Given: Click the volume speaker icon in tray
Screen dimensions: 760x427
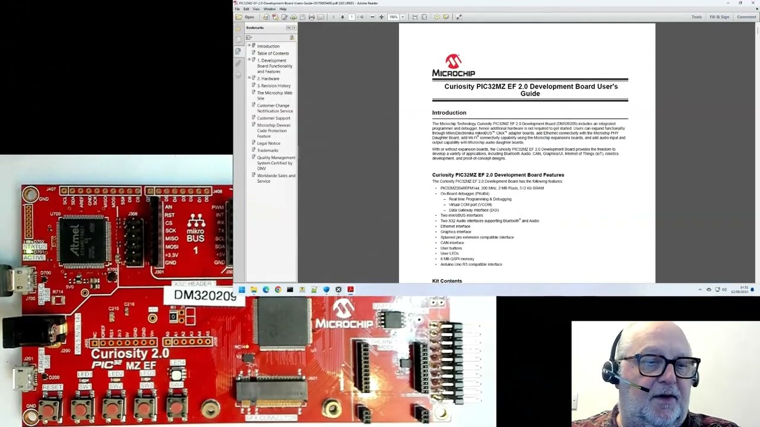Looking at the screenshot, I should 724,290.
